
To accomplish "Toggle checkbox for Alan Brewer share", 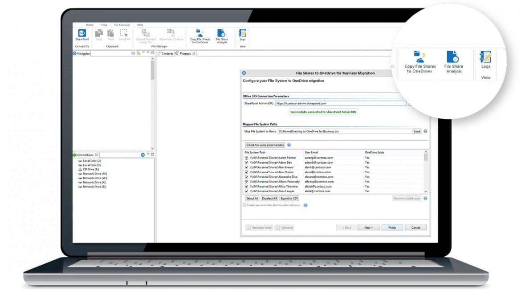I will tap(247, 167).
